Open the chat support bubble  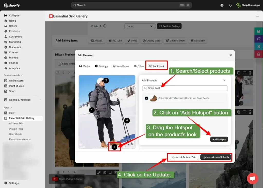[252, 178]
